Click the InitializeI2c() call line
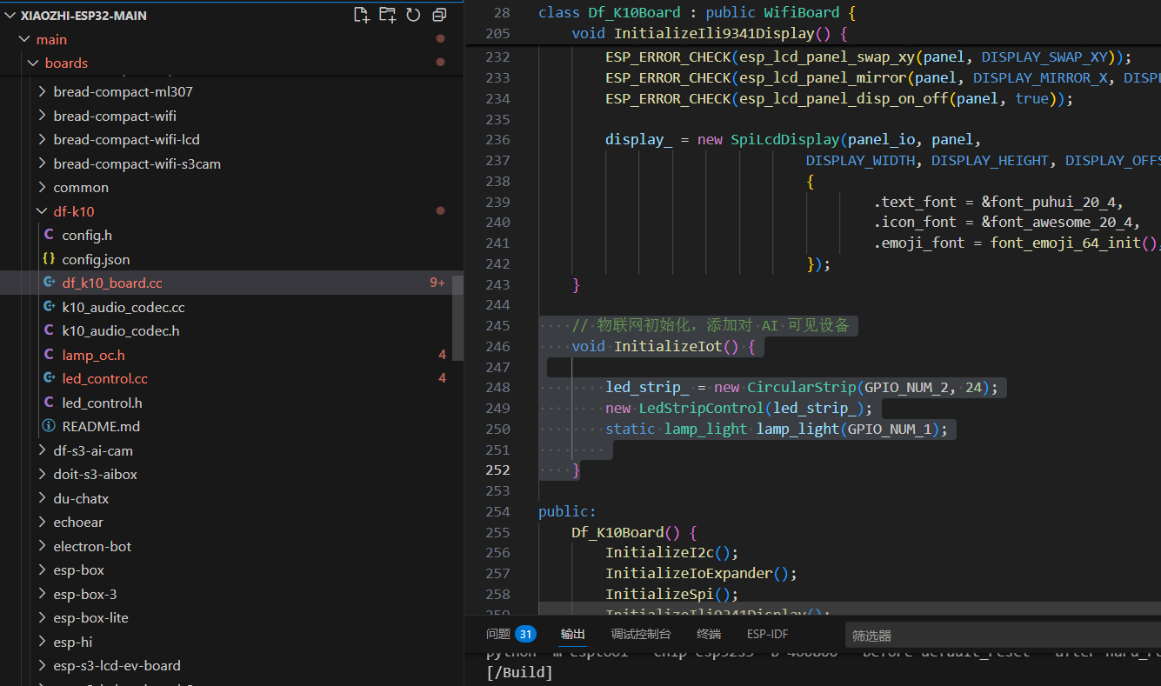The image size is (1161, 686). click(x=671, y=552)
